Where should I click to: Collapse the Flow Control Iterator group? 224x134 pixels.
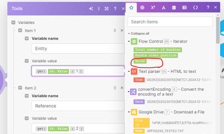(129, 41)
